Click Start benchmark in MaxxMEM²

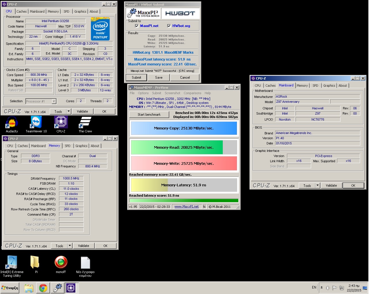point(149,115)
